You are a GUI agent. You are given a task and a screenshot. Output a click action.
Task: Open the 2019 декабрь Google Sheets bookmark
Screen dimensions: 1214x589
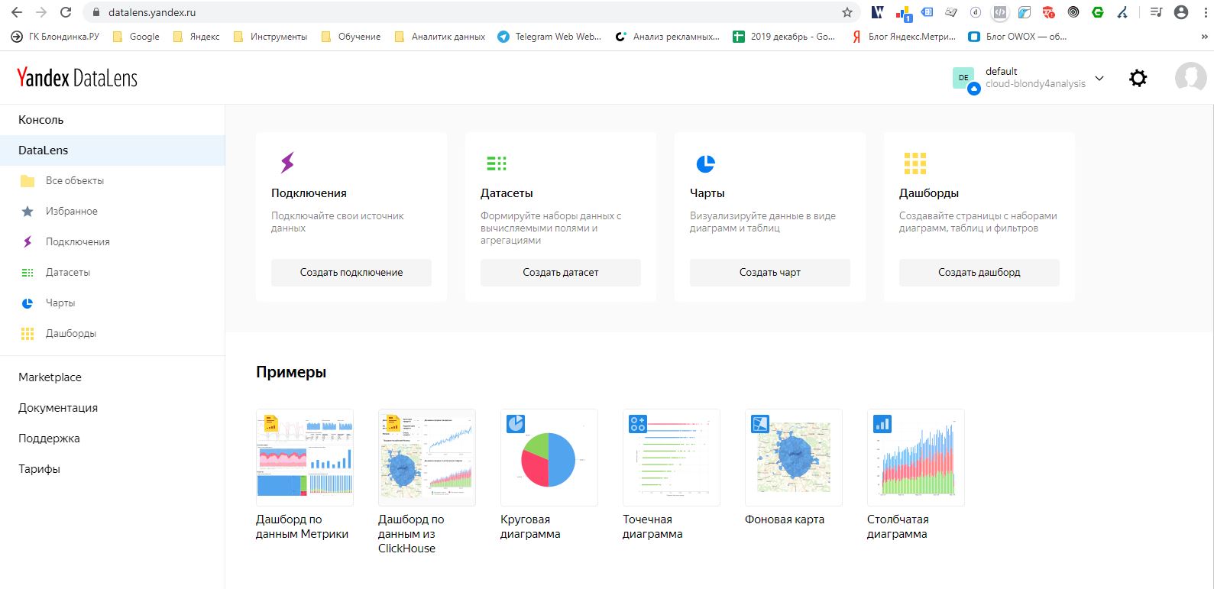pyautogui.click(x=784, y=37)
